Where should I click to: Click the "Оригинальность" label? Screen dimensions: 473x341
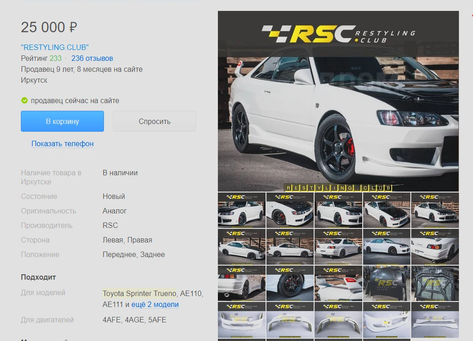[x=49, y=211]
